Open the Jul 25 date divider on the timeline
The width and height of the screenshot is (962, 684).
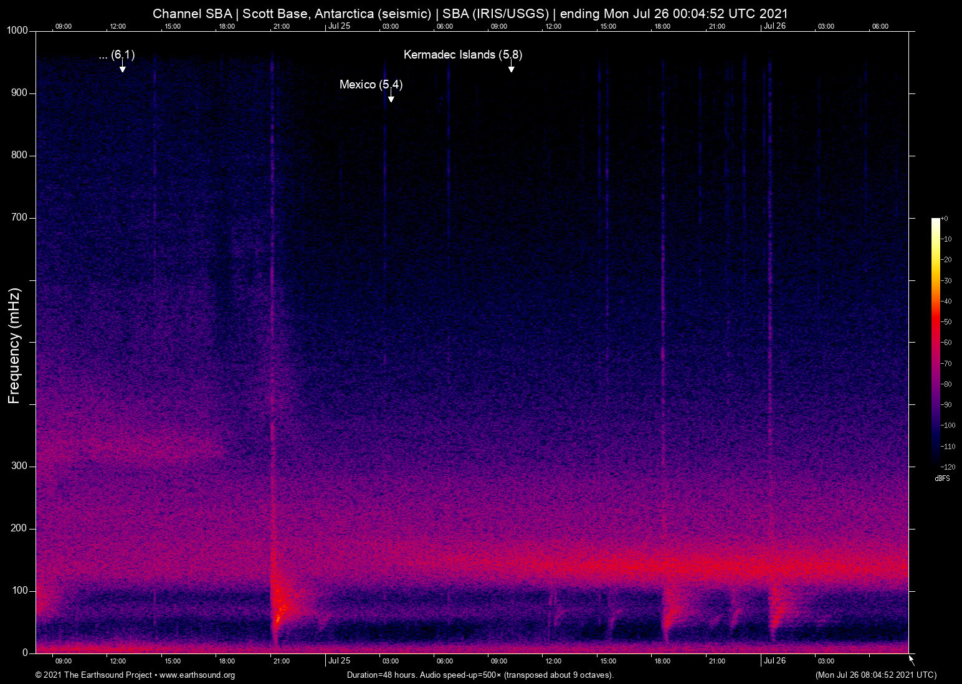(340, 26)
